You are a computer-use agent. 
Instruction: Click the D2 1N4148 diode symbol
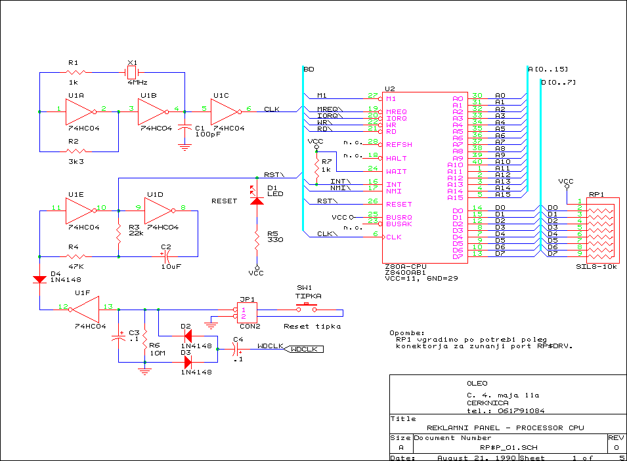click(x=188, y=336)
